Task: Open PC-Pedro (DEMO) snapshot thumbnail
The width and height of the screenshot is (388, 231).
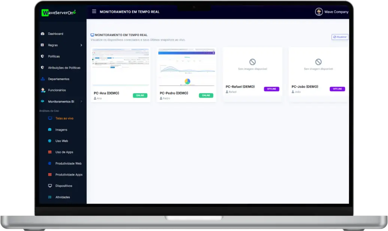Action: 187,67
